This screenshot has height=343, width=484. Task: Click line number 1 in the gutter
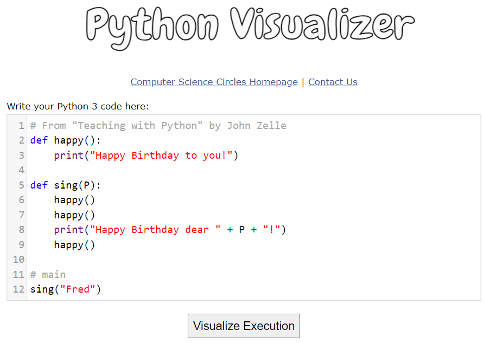tap(21, 126)
